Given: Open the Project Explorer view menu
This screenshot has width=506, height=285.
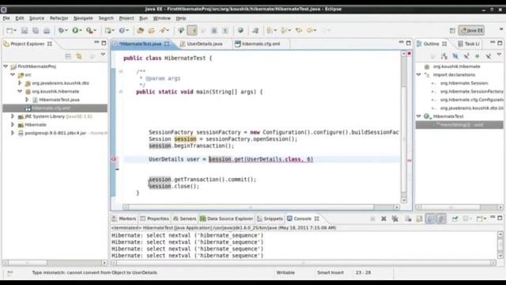Looking at the screenshot, I should pos(103,55).
